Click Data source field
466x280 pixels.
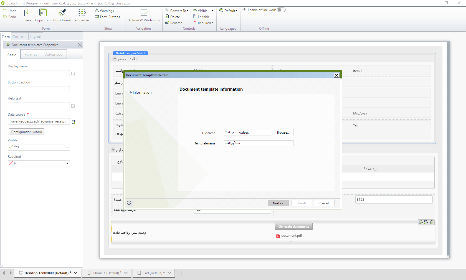(x=39, y=121)
